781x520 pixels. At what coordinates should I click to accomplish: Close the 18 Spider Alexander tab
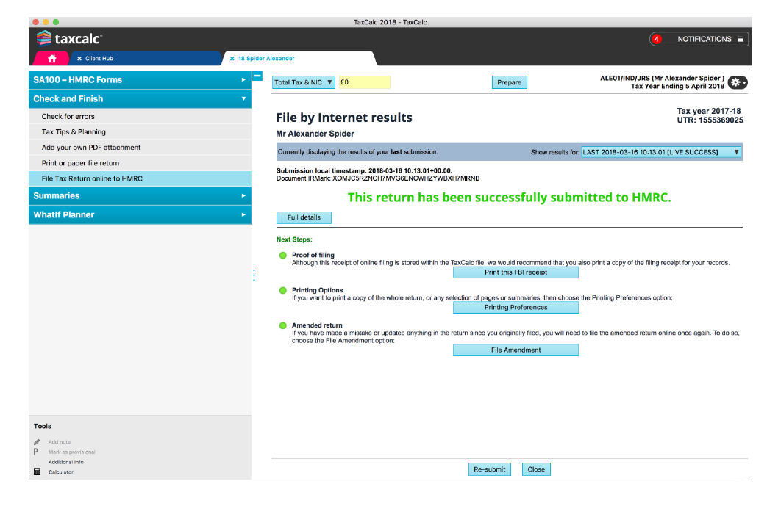click(232, 59)
